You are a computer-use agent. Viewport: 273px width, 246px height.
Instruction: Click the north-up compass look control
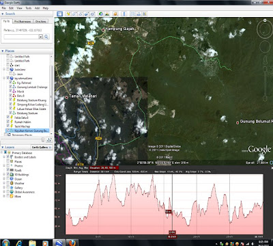click(x=265, y=29)
